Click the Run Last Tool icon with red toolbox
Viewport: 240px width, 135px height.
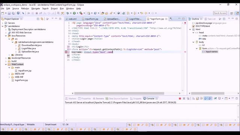[x=81, y=13]
